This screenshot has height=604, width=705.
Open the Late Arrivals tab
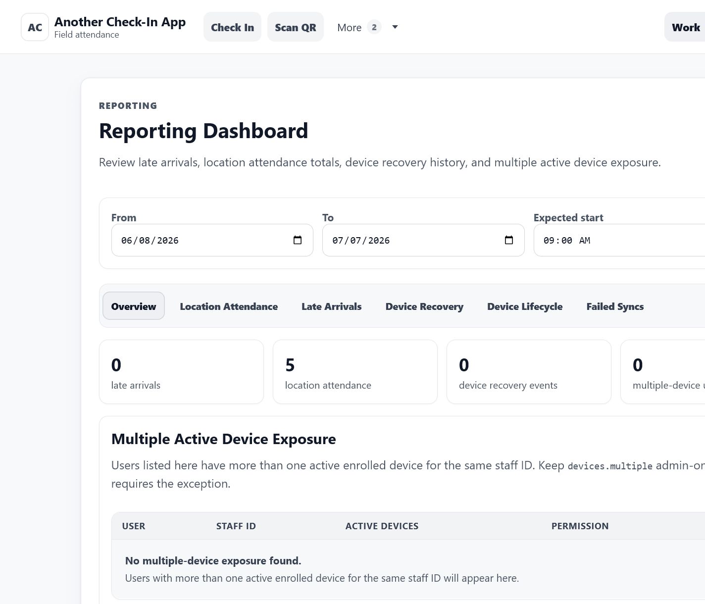pos(332,306)
